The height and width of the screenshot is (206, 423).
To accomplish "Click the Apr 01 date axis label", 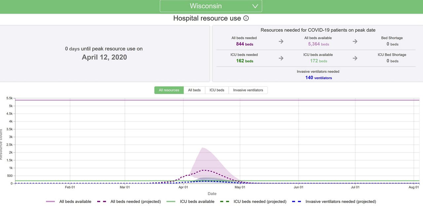I will [x=183, y=187].
